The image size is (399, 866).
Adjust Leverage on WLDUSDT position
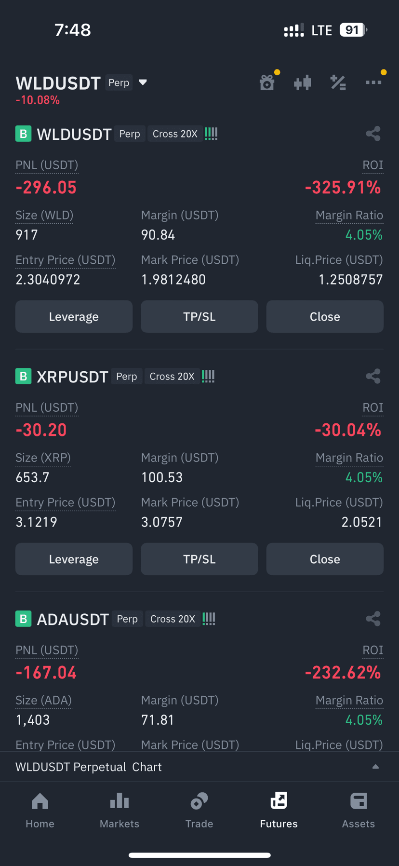click(74, 316)
